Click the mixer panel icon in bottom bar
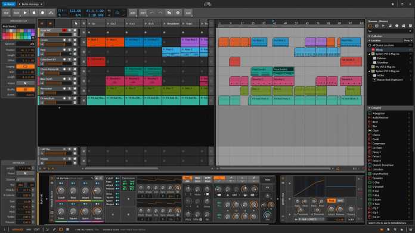Viewport: 415px width, 233px height. tap(67, 229)
